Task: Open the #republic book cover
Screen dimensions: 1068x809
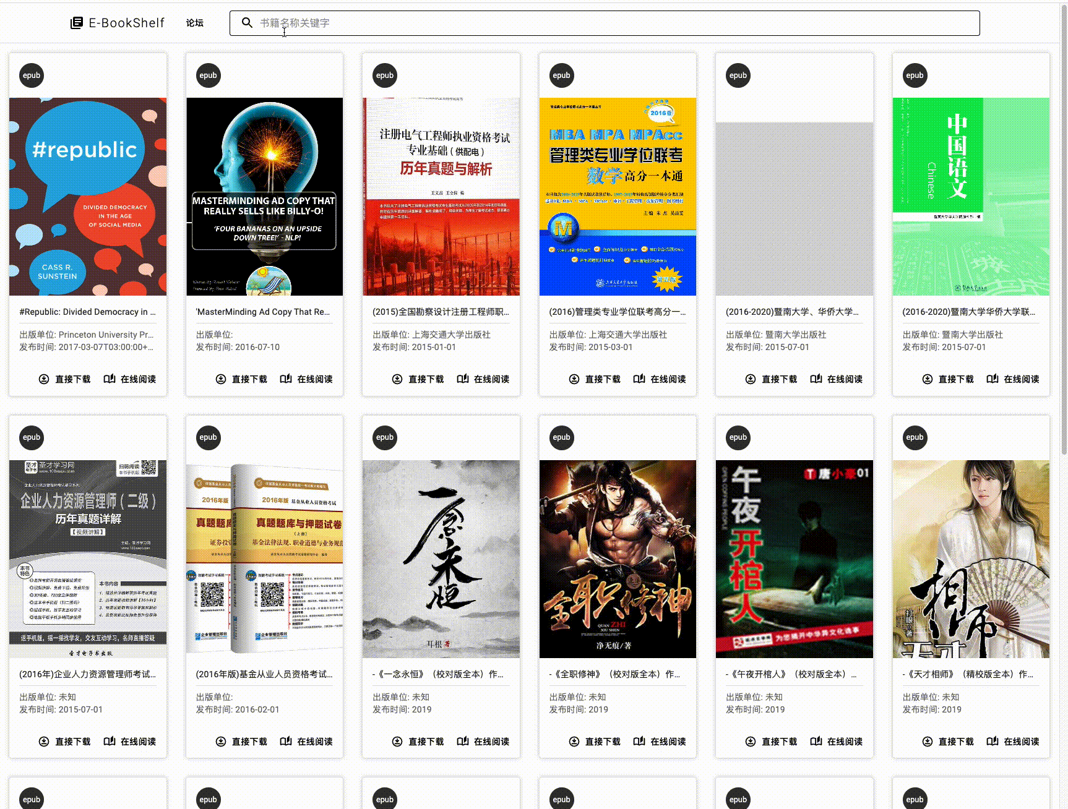Action: point(88,197)
